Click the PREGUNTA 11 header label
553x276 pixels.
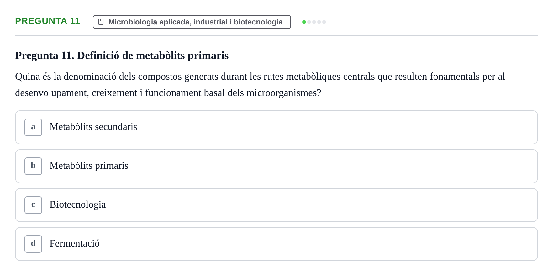tap(48, 21)
